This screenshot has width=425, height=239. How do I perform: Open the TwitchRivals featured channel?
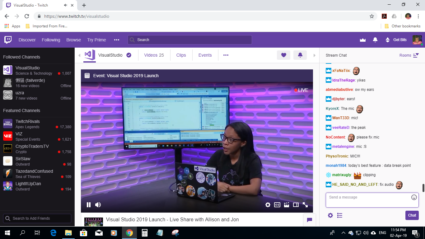tap(37, 124)
